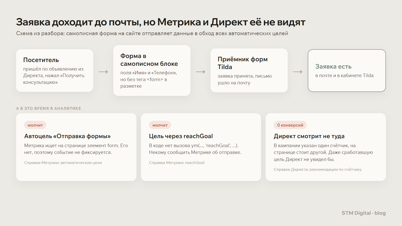The width and height of the screenshot is (402, 226).
Task: Click the 'молчит' badge above the reachGoal card title
Action: [x=160, y=125]
